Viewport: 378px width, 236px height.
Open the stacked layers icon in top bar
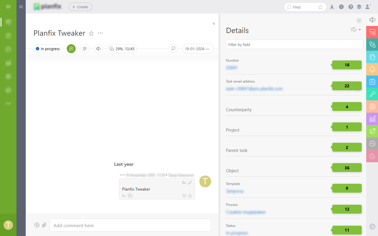pos(359,7)
